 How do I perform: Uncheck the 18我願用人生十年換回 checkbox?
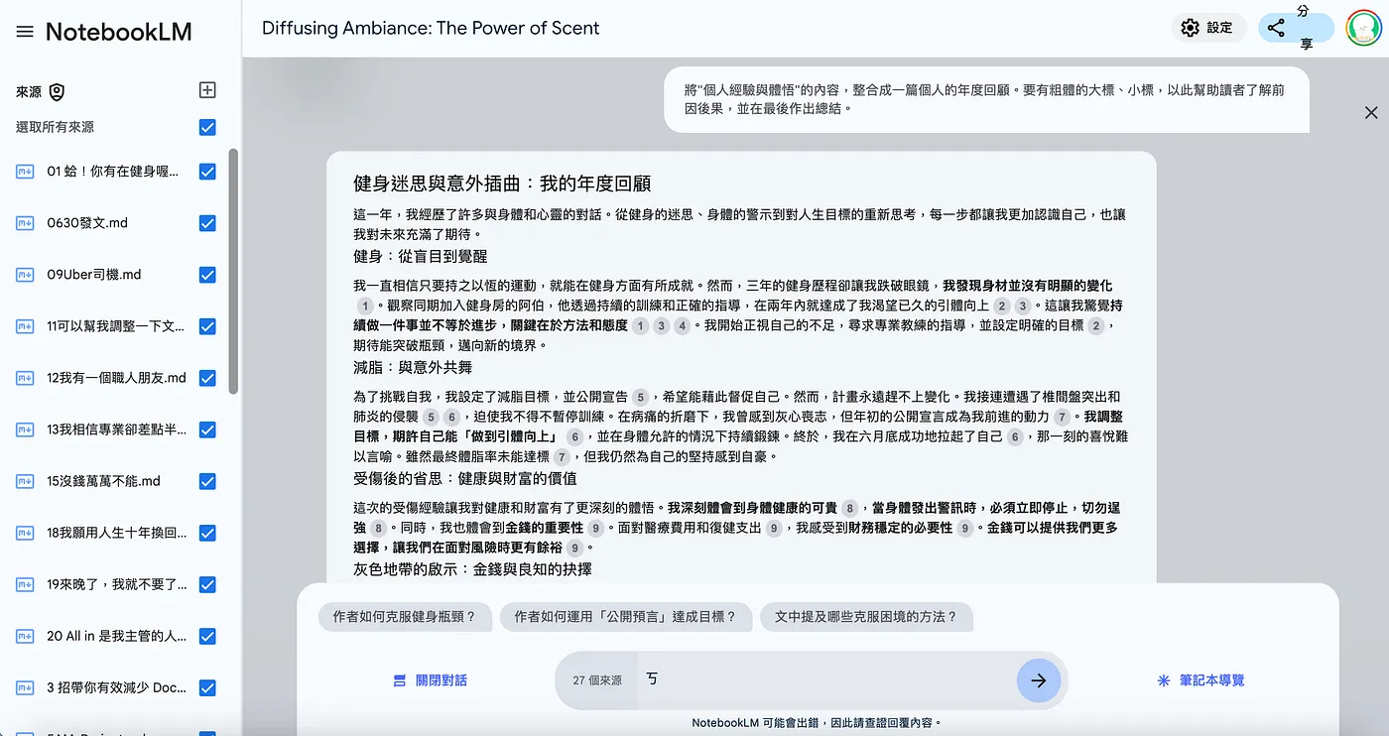(x=207, y=533)
